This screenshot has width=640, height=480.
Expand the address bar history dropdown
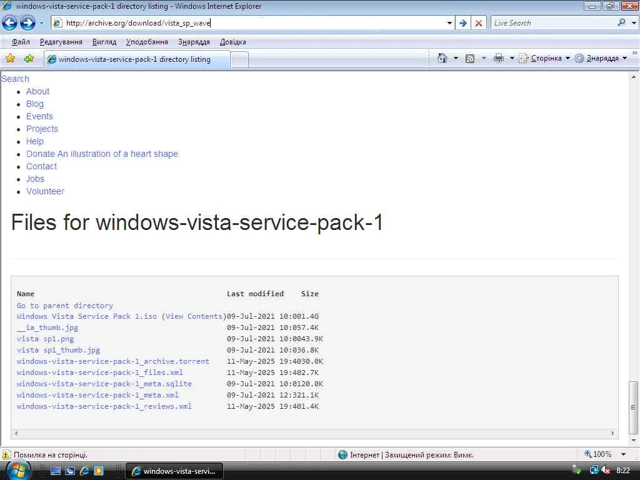(x=449, y=23)
